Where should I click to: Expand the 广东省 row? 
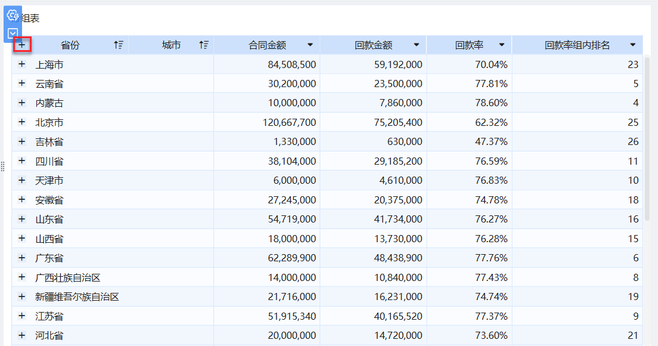(x=22, y=258)
